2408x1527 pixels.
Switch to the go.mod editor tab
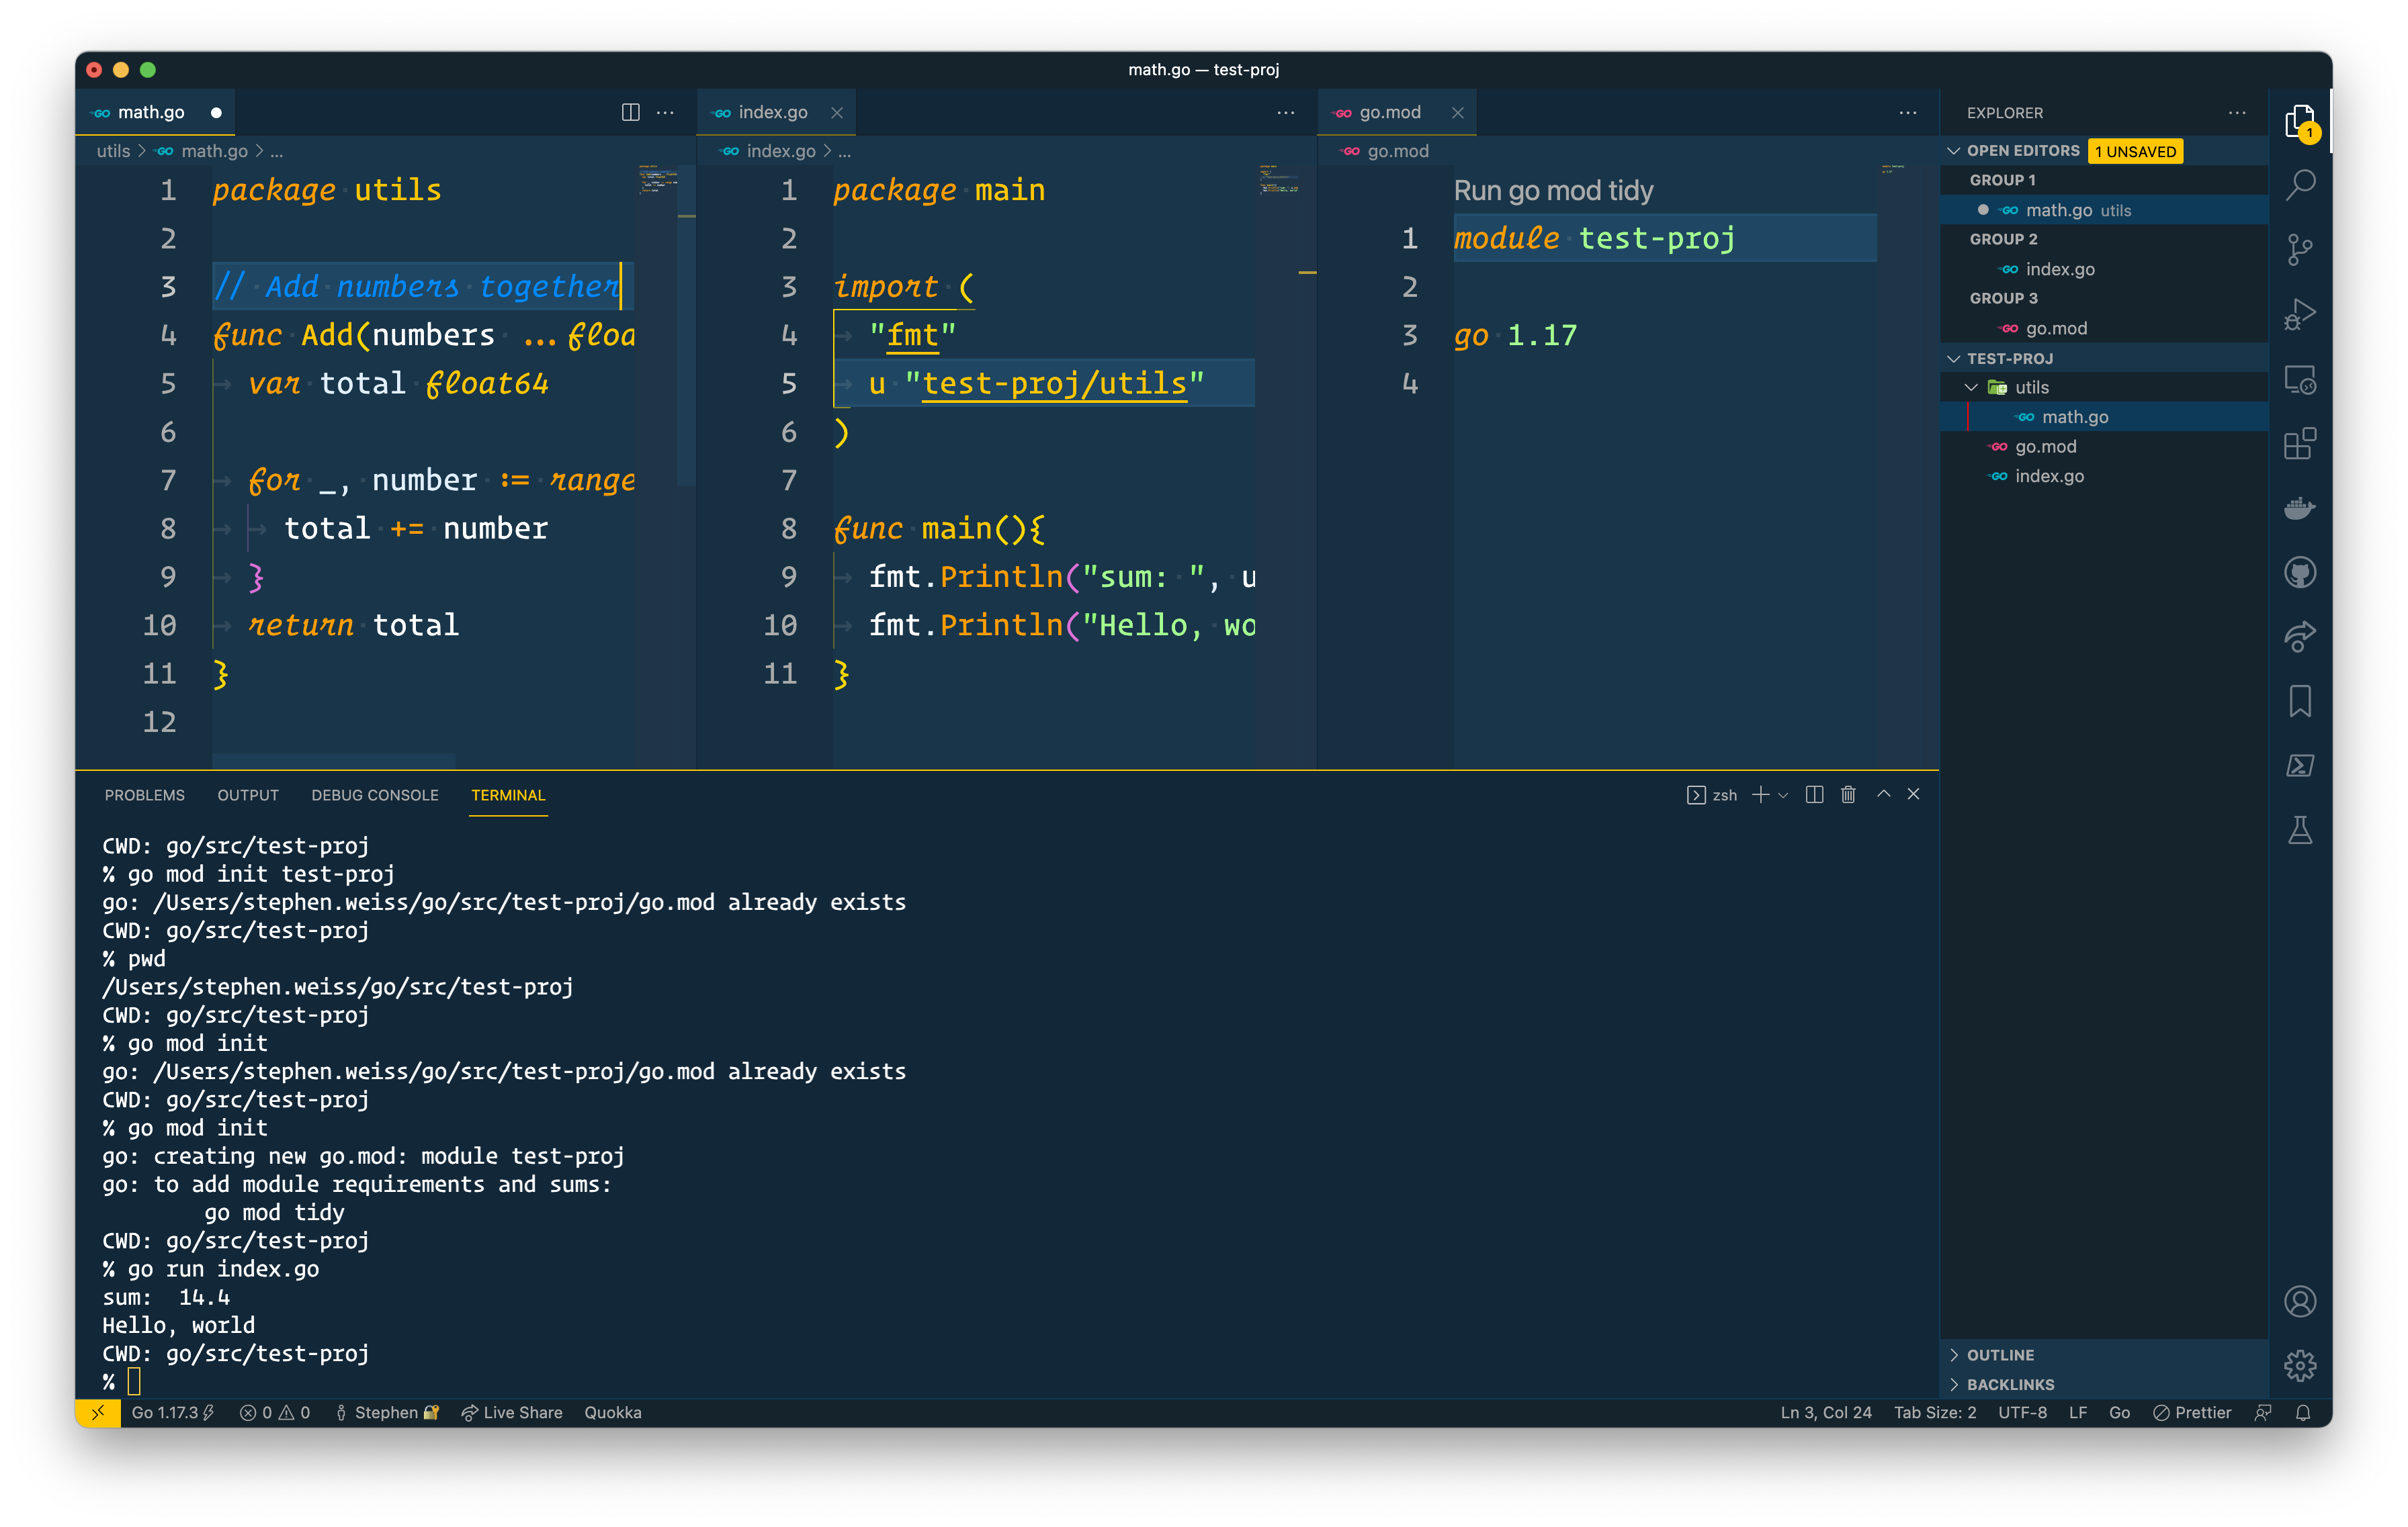tap(1397, 112)
